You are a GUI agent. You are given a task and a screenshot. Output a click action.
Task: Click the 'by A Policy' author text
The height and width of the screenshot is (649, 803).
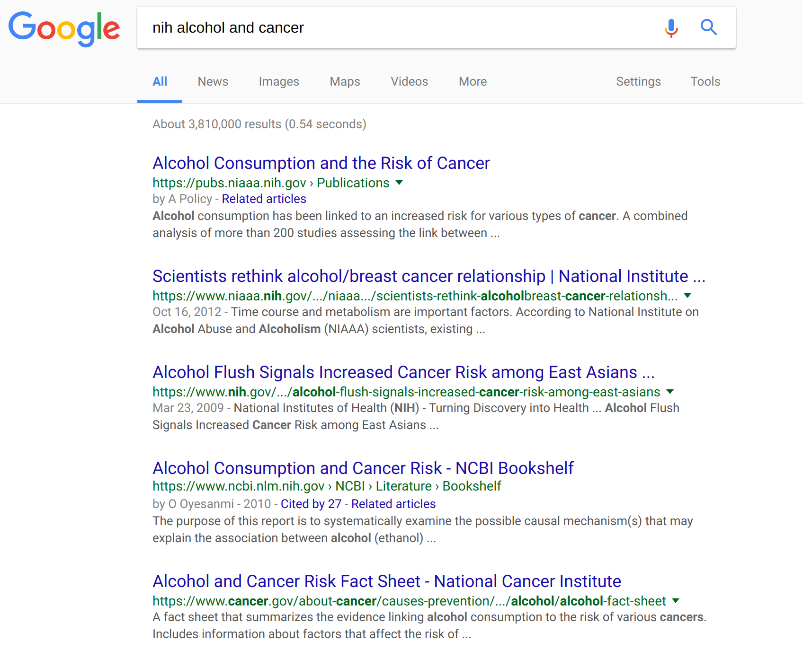click(x=182, y=199)
